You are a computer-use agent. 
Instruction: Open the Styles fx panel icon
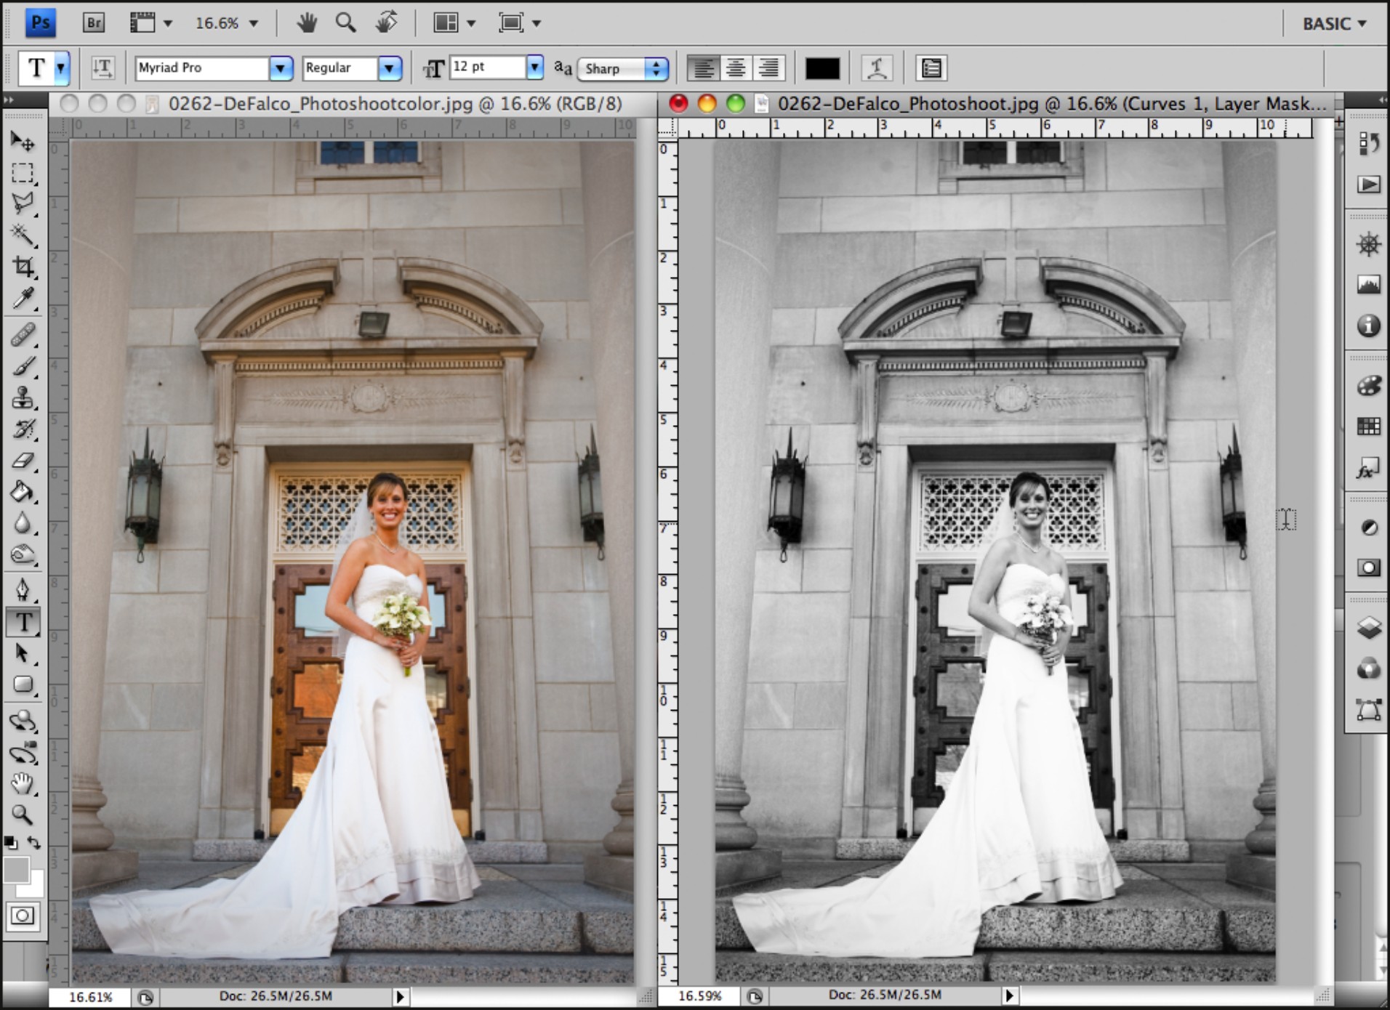pos(1368,468)
